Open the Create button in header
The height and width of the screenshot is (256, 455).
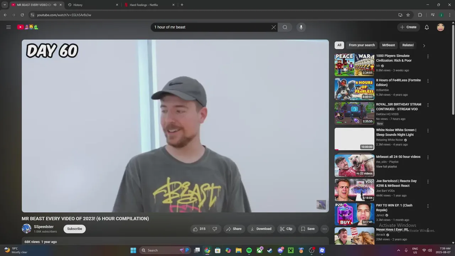click(x=408, y=27)
